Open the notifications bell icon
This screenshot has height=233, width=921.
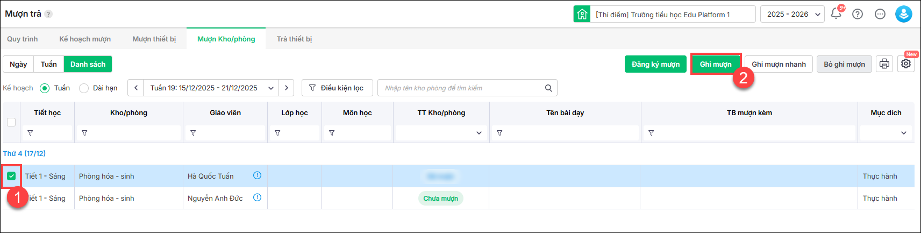(x=836, y=13)
